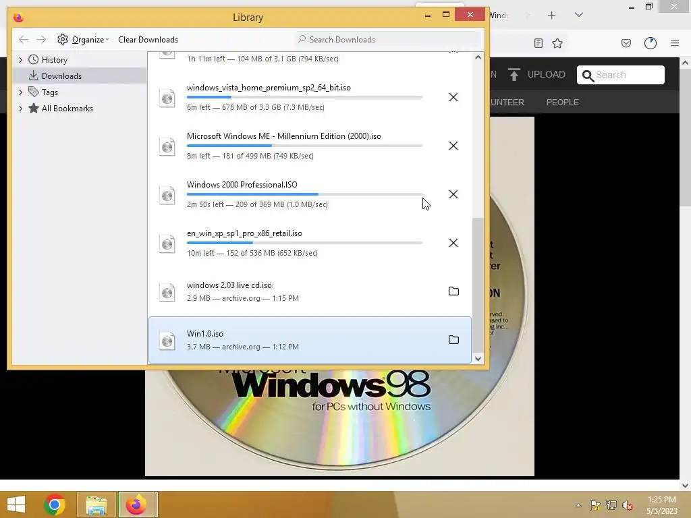Cancel the windows_vista_home_premium_sp2_64_bit.iso download

pyautogui.click(x=453, y=97)
